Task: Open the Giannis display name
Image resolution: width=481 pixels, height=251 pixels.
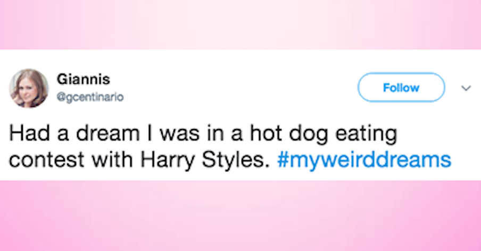Action: 84,79
